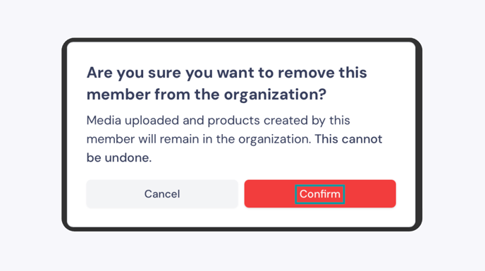Click the words 'created by this' in the description
485x271 pixels.
(x=307, y=121)
